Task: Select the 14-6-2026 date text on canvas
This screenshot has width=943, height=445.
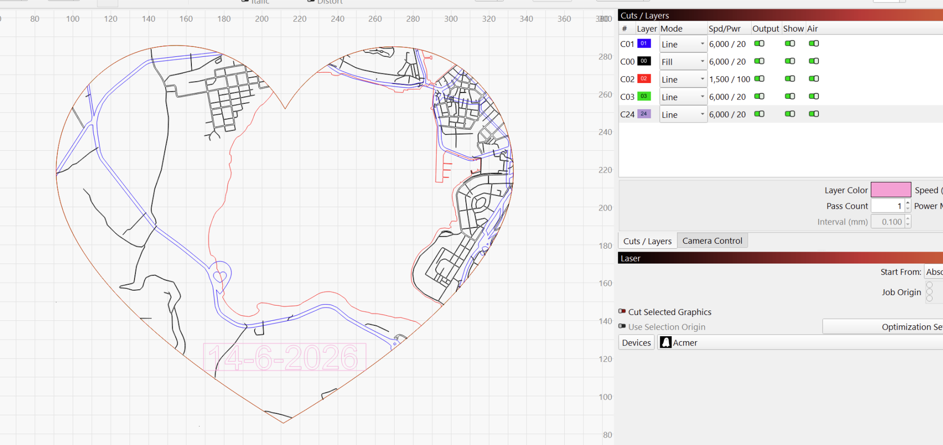Action: click(284, 357)
